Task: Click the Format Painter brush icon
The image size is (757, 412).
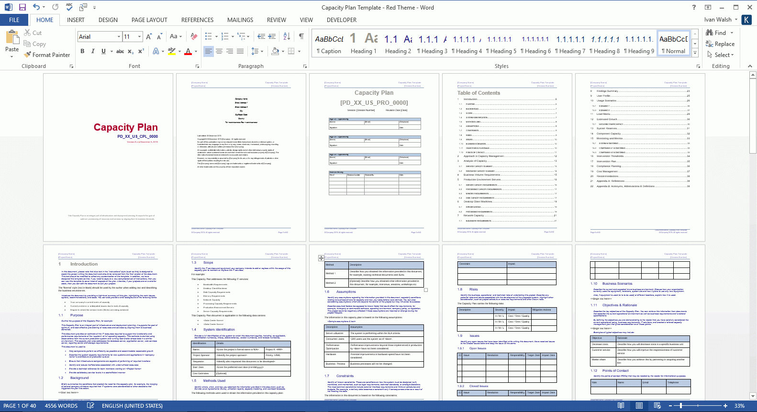Action: pyautogui.click(x=28, y=55)
